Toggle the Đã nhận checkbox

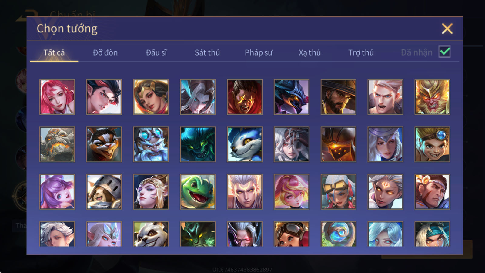point(444,52)
